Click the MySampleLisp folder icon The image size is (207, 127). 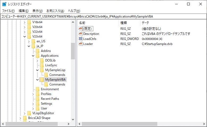42,70
